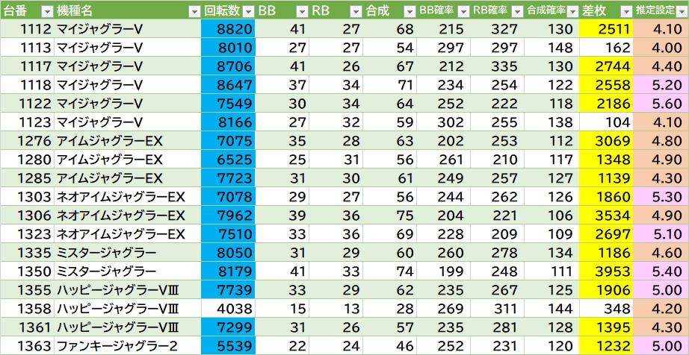Select the cell with 台番 1358
Image resolution: width=689 pixels, height=355 pixels.
[x=27, y=308]
